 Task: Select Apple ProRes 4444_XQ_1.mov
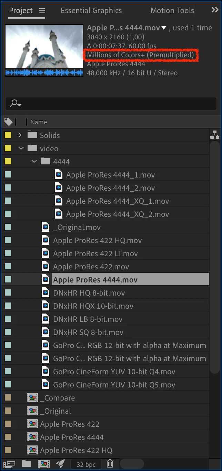[x=118, y=201]
